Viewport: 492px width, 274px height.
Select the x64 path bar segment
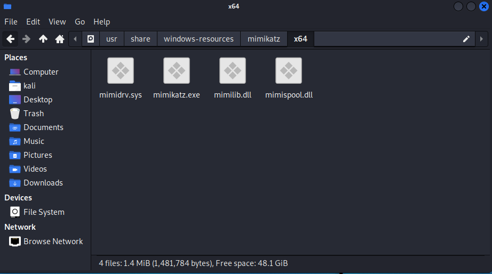[300, 39]
